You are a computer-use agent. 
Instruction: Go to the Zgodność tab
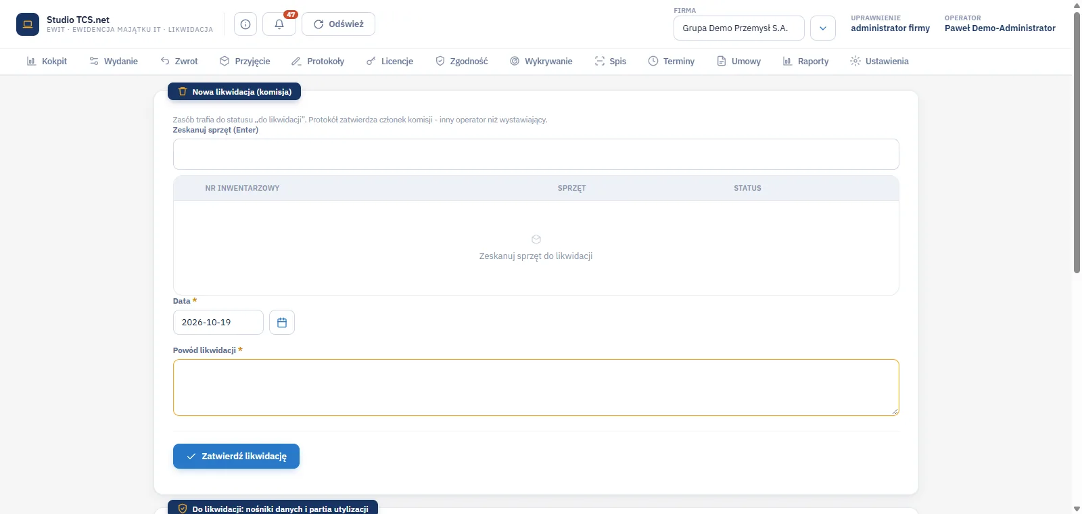click(462, 62)
